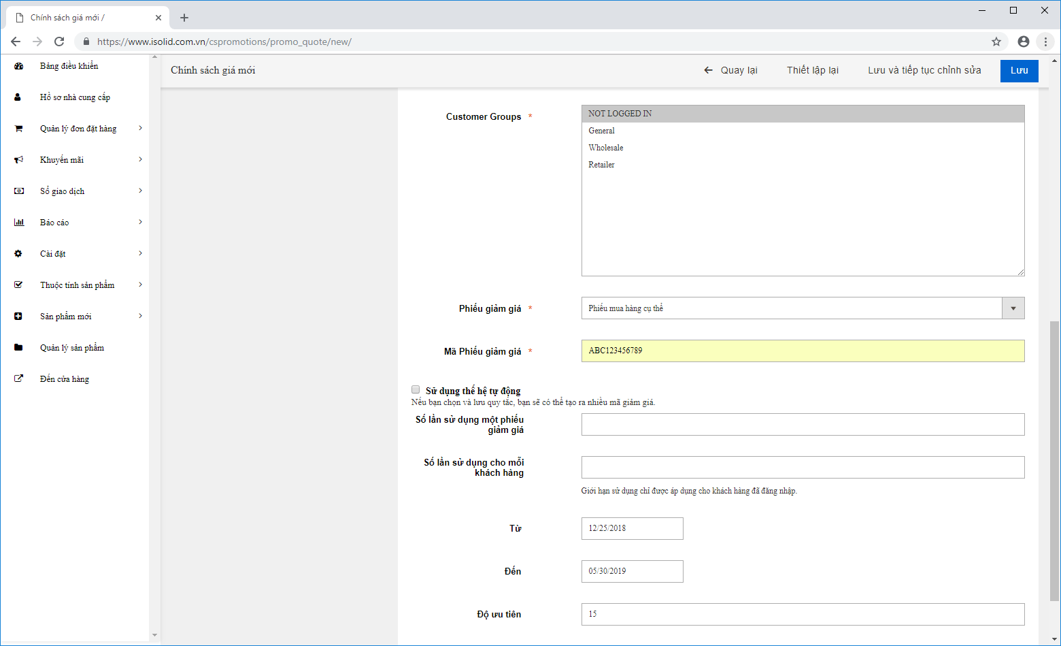The width and height of the screenshot is (1061, 646).
Task: Open Đến cửa hàng menu item
Action: pos(65,379)
